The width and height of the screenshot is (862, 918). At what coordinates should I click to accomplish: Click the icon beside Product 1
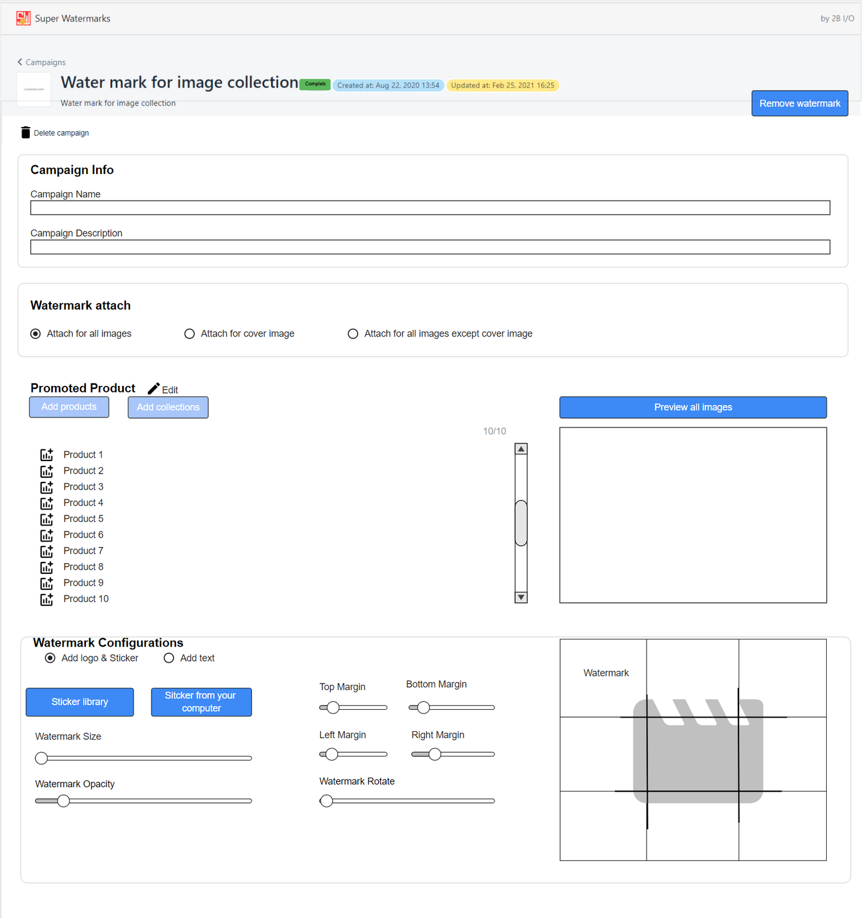(x=47, y=455)
